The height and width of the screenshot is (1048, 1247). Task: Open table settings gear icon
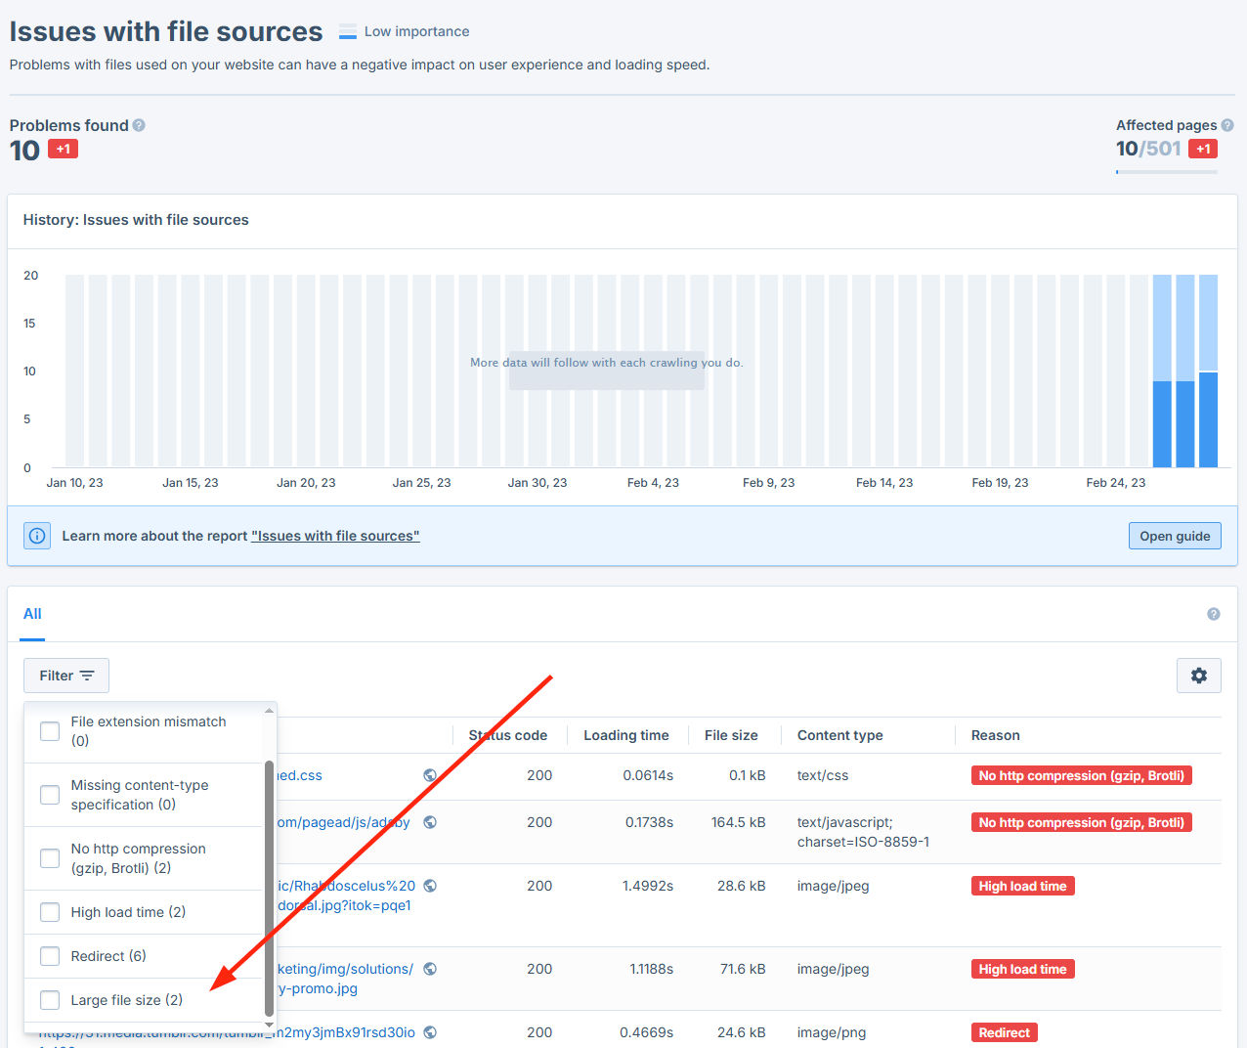(1198, 676)
